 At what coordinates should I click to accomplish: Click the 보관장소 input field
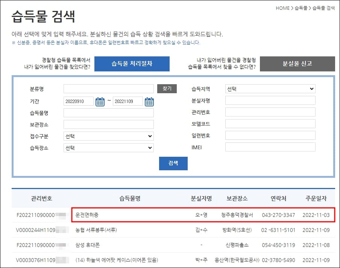point(108,124)
